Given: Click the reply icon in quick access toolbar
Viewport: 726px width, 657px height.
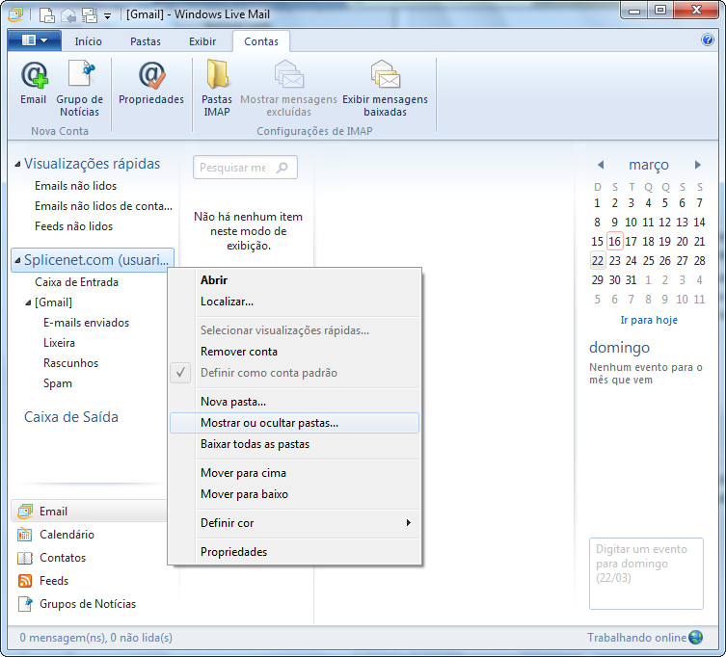Looking at the screenshot, I should click(68, 14).
